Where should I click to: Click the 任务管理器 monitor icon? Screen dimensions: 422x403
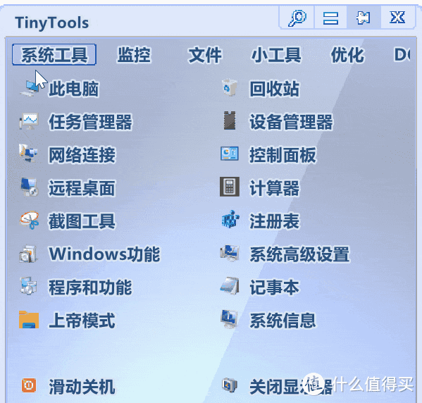[x=29, y=121]
